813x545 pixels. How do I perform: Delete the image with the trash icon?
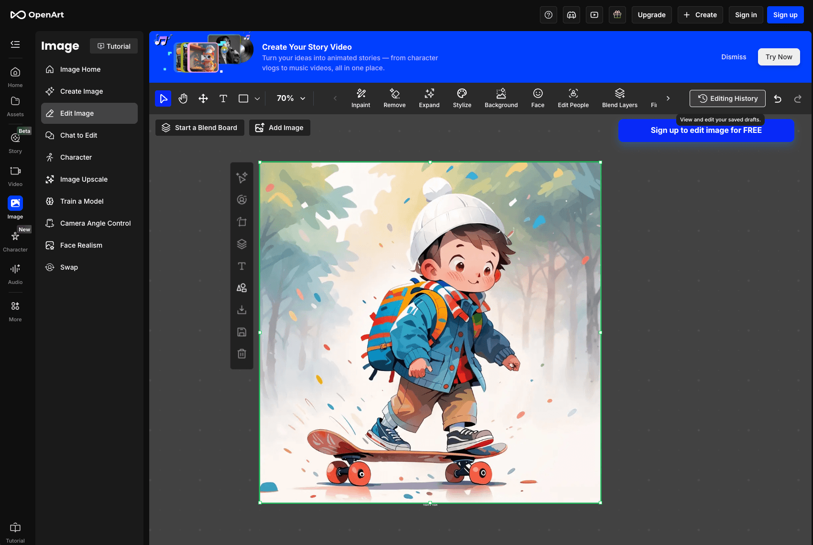(242, 353)
